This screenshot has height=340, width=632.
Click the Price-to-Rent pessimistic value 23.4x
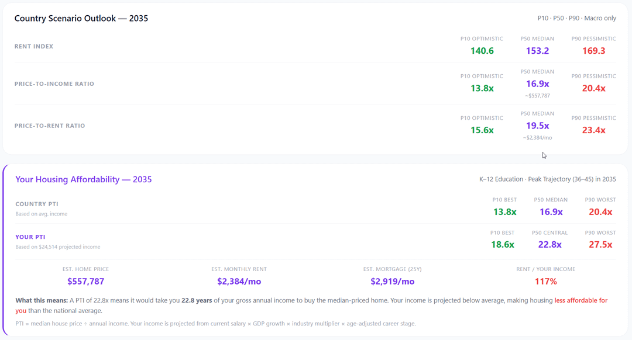593,130
